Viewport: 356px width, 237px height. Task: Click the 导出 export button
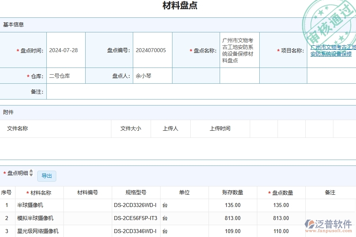[x=46, y=176]
